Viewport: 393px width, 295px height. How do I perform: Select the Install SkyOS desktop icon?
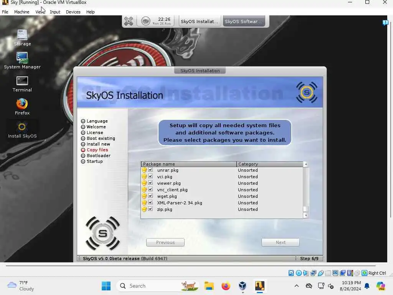pyautogui.click(x=22, y=130)
